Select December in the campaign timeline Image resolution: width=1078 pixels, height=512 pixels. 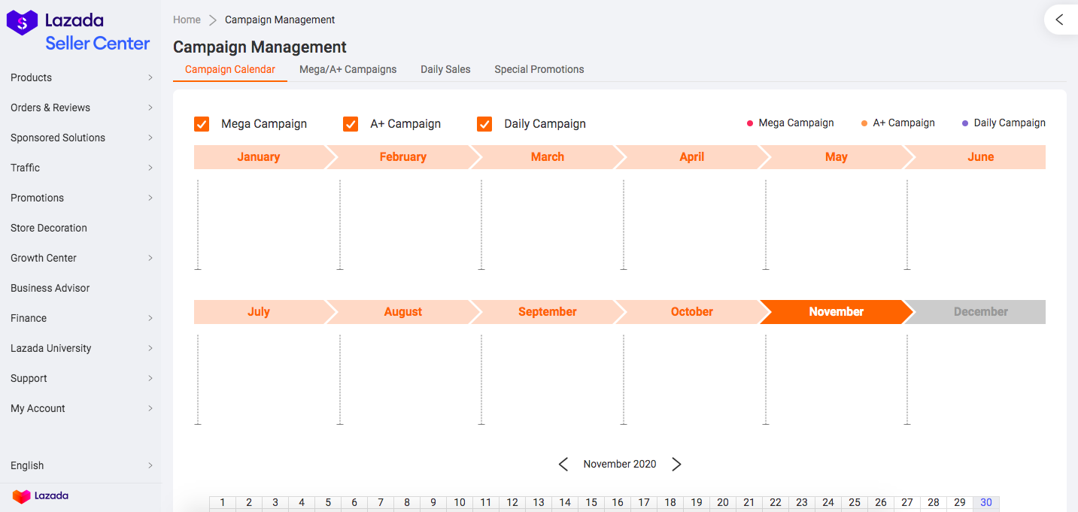coord(980,312)
